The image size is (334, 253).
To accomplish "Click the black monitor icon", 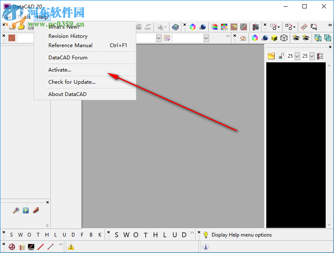I will [x=31, y=247].
